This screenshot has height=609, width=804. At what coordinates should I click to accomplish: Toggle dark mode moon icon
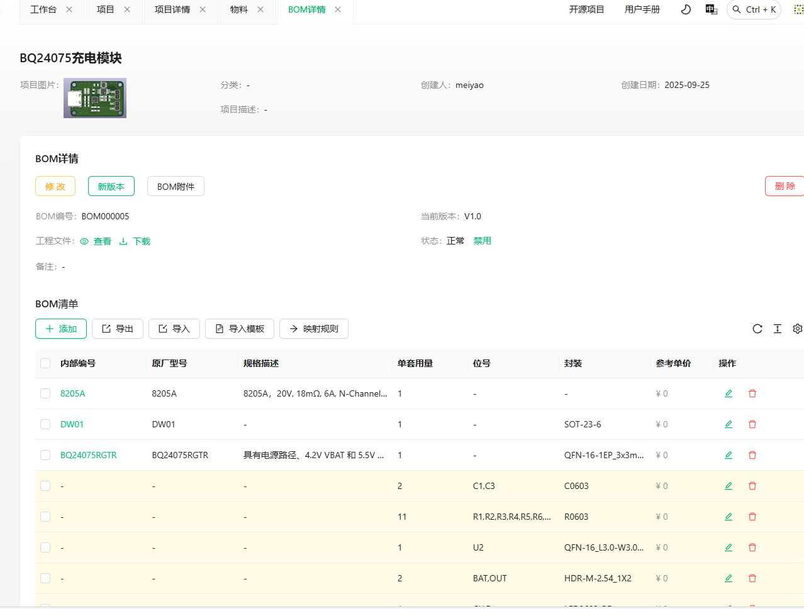coord(686,9)
